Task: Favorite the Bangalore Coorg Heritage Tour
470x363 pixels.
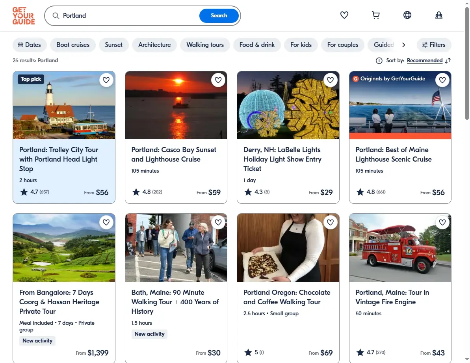Action: pos(106,222)
